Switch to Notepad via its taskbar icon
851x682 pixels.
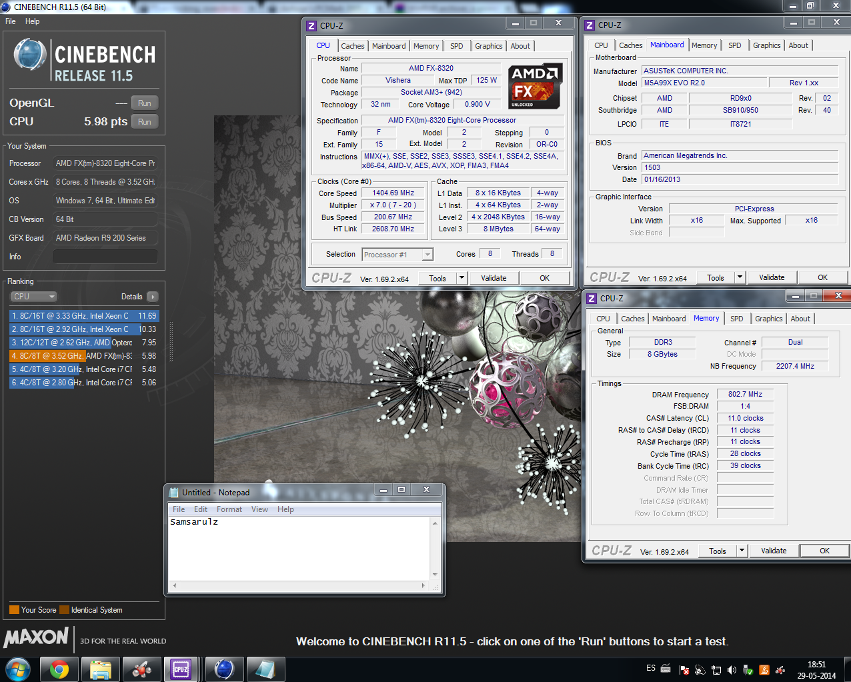click(x=265, y=669)
